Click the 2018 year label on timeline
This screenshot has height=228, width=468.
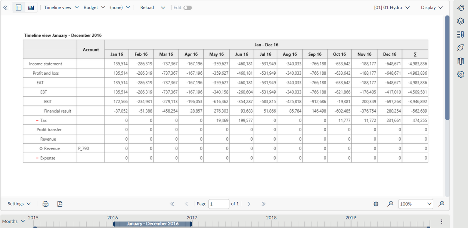pyautogui.click(x=271, y=218)
